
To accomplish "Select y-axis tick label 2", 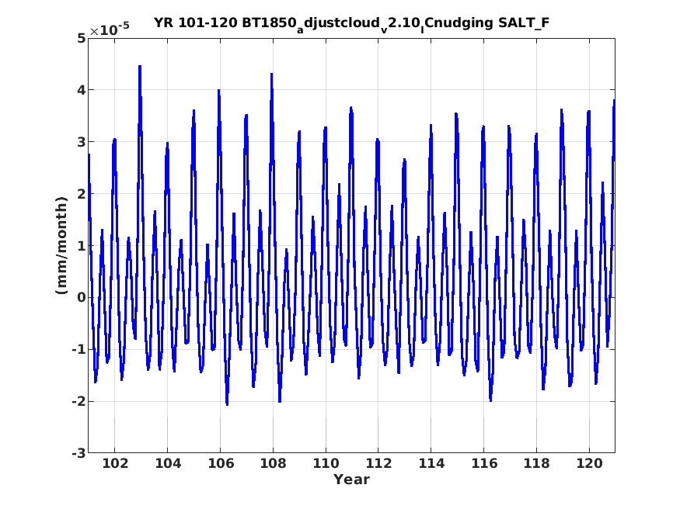I will pos(82,194).
